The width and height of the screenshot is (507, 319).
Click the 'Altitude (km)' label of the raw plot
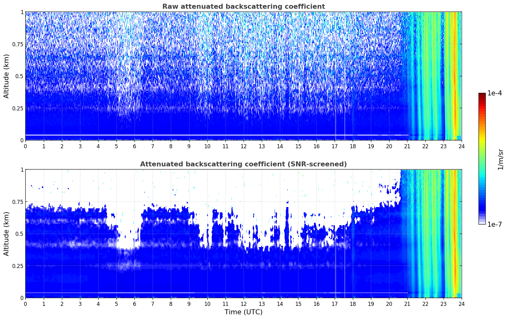(x=7, y=76)
